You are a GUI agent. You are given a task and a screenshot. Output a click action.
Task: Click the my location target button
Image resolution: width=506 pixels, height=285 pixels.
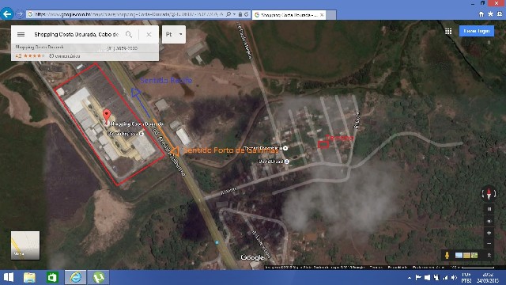[489, 221]
